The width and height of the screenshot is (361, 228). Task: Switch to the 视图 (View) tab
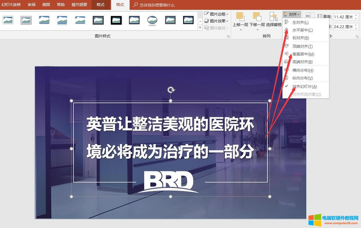(x=46, y=5)
